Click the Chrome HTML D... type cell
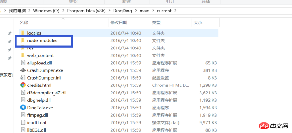 coord(170,85)
